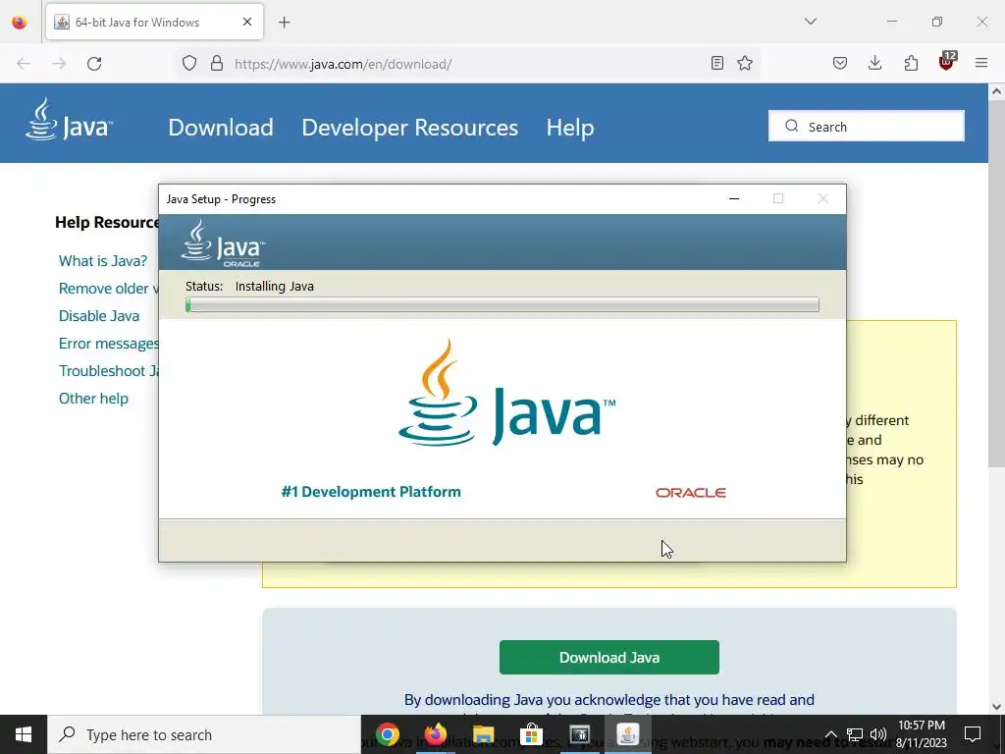Image resolution: width=1005 pixels, height=754 pixels.
Task: Click the scrollbar up arrow
Action: pyautogui.click(x=996, y=91)
